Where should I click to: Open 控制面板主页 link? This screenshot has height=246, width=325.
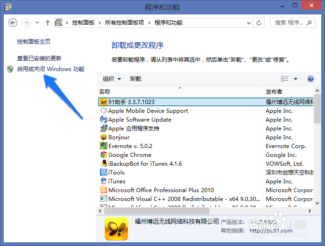[34, 42]
